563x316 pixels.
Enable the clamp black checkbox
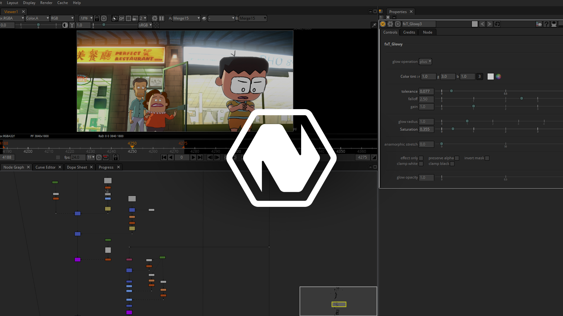click(452, 164)
